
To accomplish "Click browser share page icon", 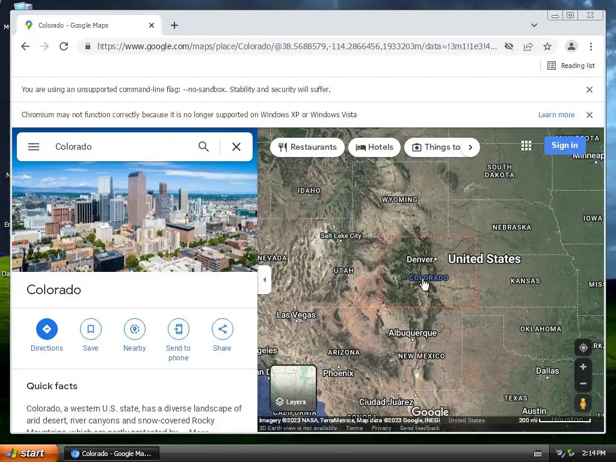I will 528,46.
